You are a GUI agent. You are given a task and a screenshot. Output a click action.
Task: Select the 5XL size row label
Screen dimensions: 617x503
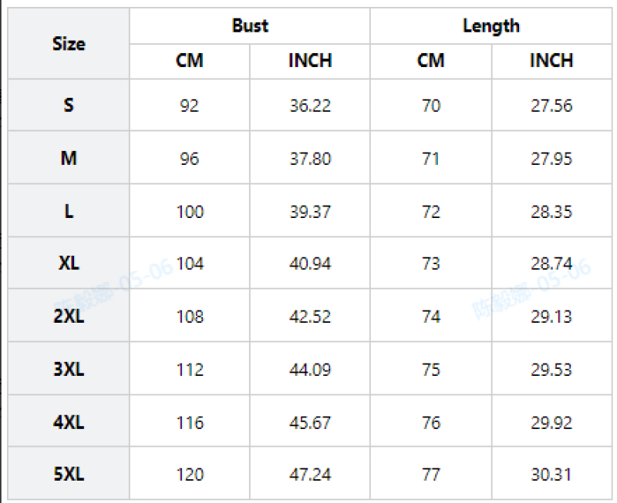click(x=69, y=474)
